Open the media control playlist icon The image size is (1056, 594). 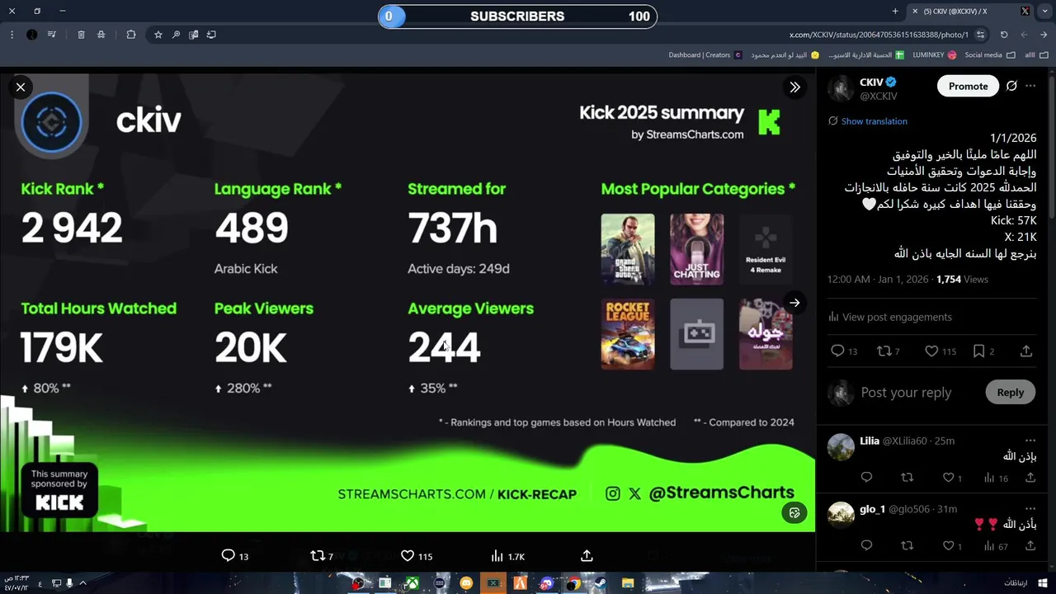coord(52,35)
